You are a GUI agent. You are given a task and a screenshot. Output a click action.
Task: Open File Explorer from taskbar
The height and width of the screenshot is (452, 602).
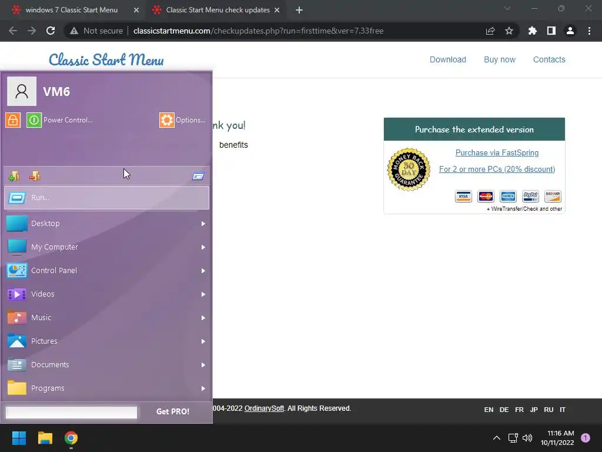45,438
